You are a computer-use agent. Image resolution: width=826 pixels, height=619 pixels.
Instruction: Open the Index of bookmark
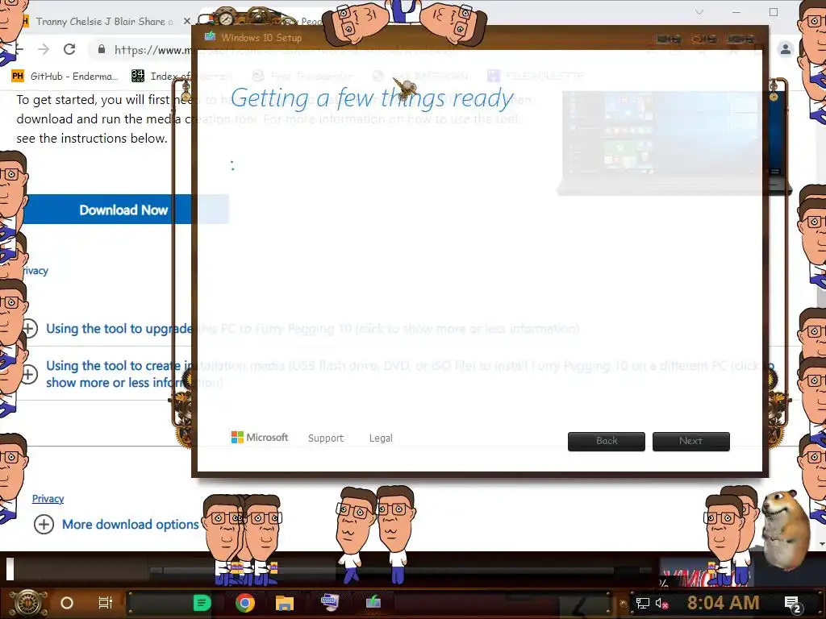[x=161, y=76]
